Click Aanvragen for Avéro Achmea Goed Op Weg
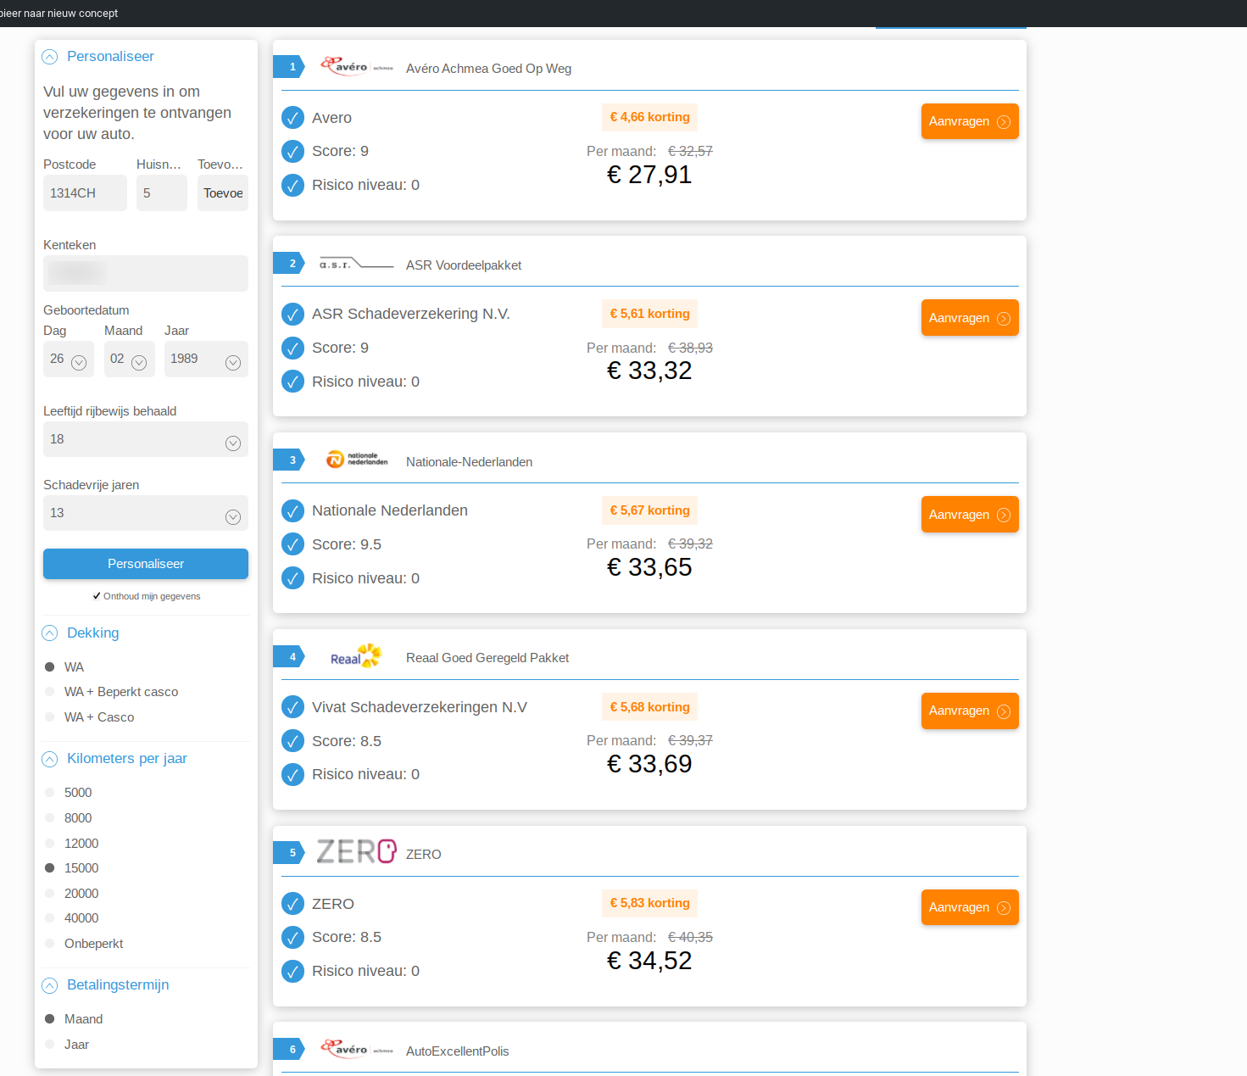 point(970,121)
